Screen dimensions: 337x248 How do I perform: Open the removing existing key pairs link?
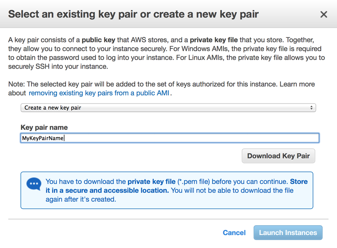[99, 93]
